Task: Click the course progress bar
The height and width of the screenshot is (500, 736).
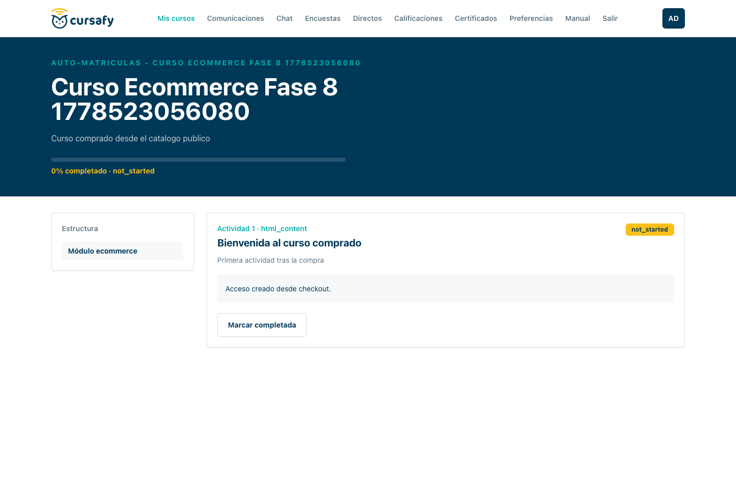Action: (x=198, y=160)
